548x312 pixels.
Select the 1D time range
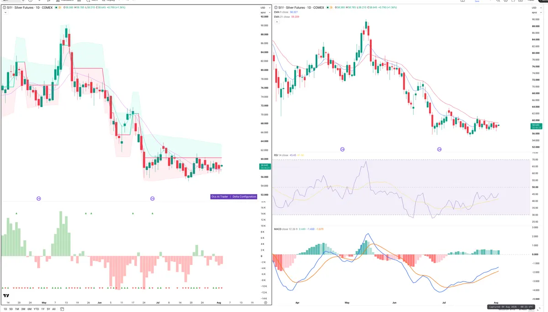[5, 309]
